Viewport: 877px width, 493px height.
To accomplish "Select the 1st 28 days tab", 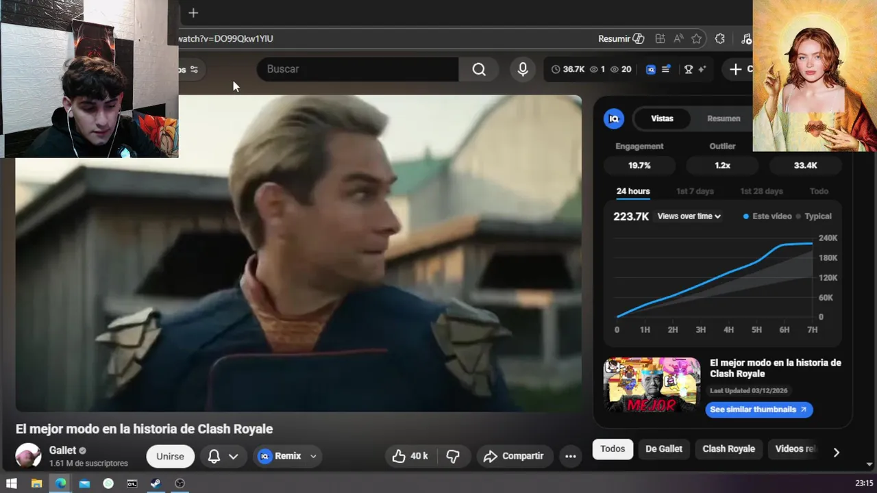I will click(x=761, y=192).
